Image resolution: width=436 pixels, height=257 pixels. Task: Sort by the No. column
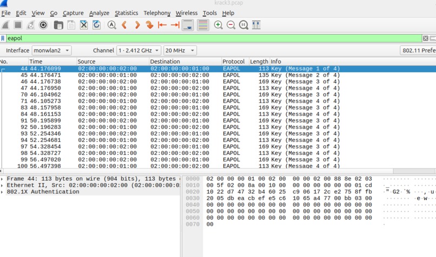[x=14, y=62]
